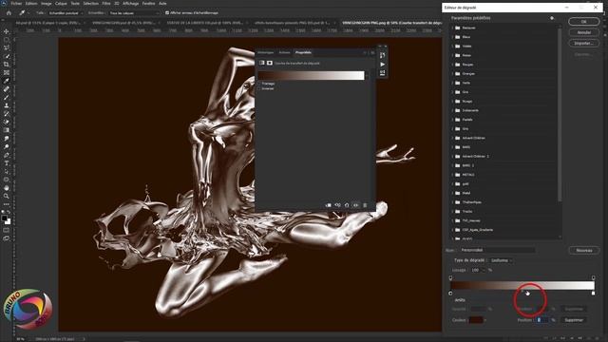
Task: Select the Hand tool
Action: click(x=7, y=188)
